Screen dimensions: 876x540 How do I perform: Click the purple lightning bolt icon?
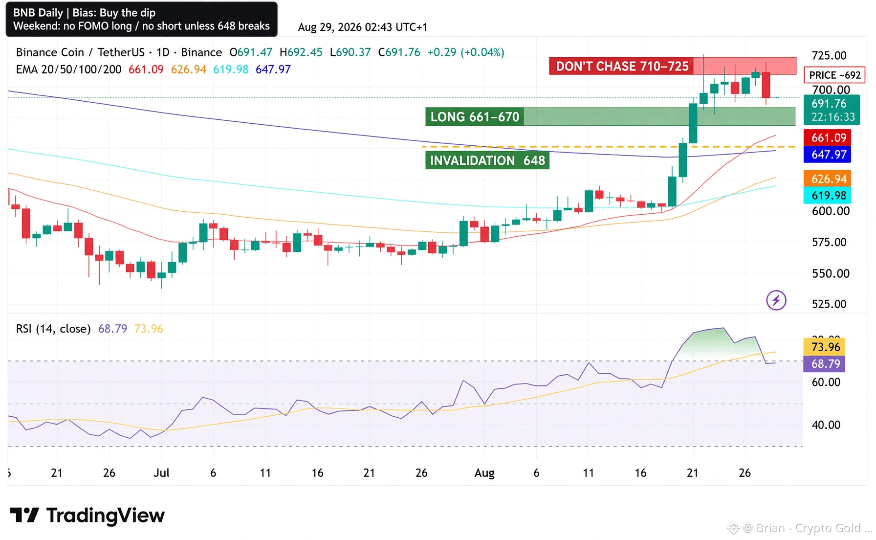click(x=776, y=300)
